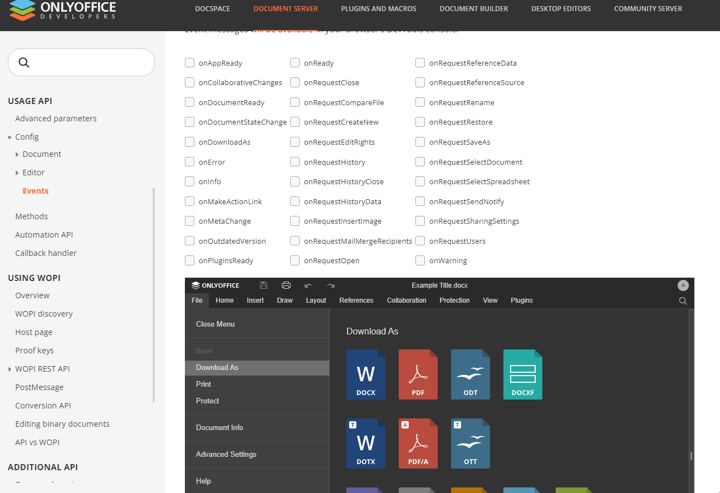This screenshot has height=493, width=720.
Task: Tick the onRequestInsertImage checkbox
Action: tap(295, 221)
